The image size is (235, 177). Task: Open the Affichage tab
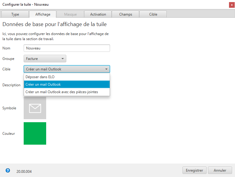point(43,14)
